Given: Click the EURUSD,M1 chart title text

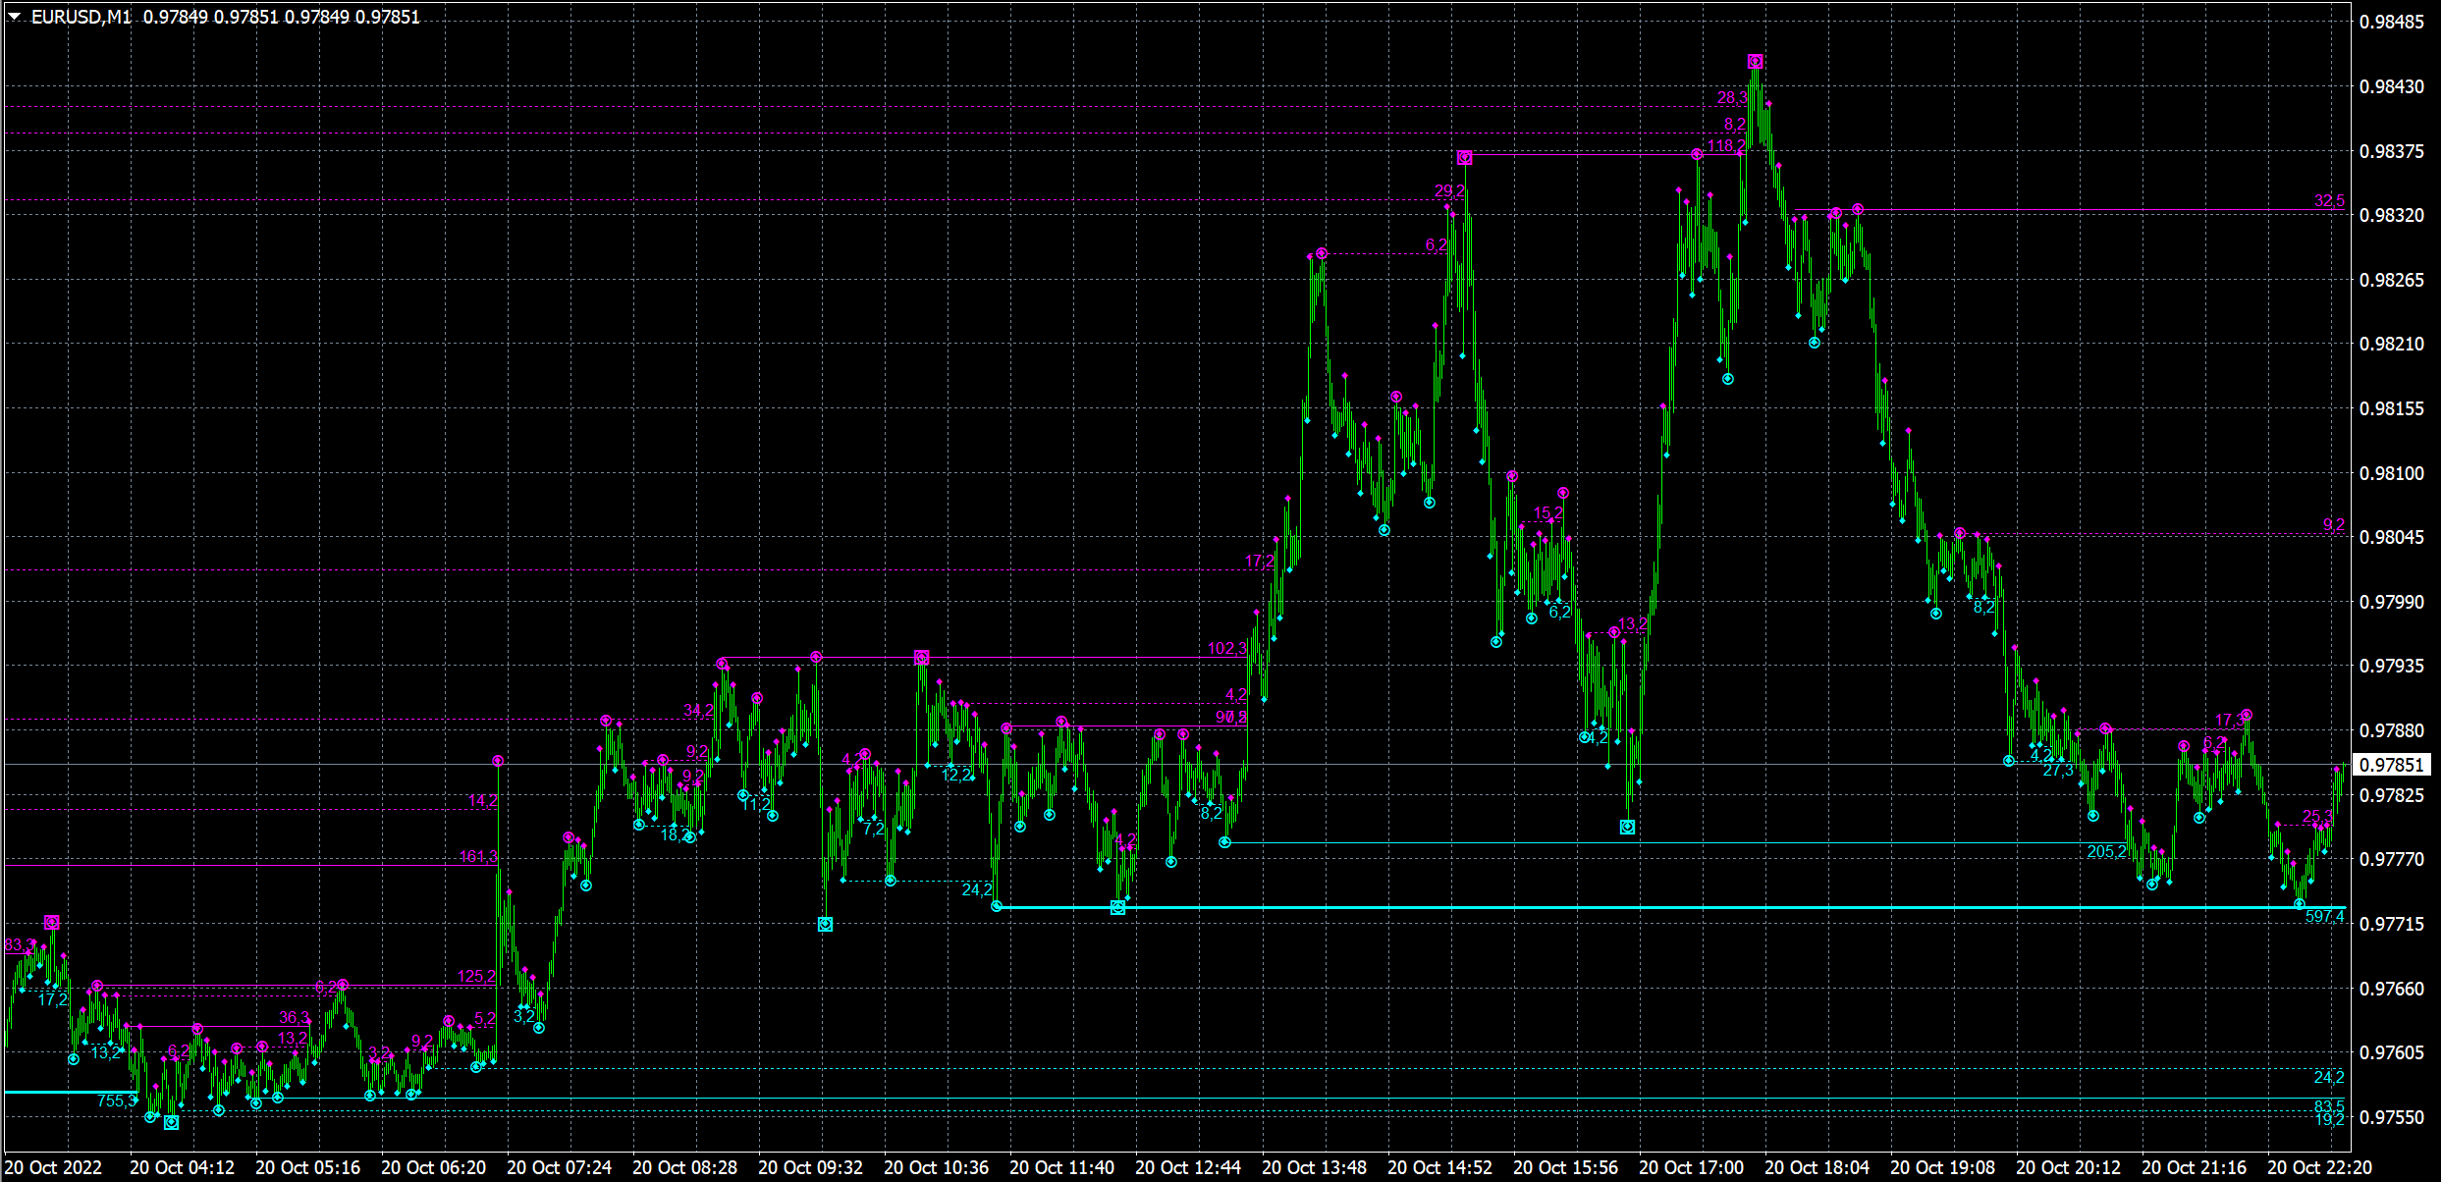Looking at the screenshot, I should pyautogui.click(x=81, y=17).
